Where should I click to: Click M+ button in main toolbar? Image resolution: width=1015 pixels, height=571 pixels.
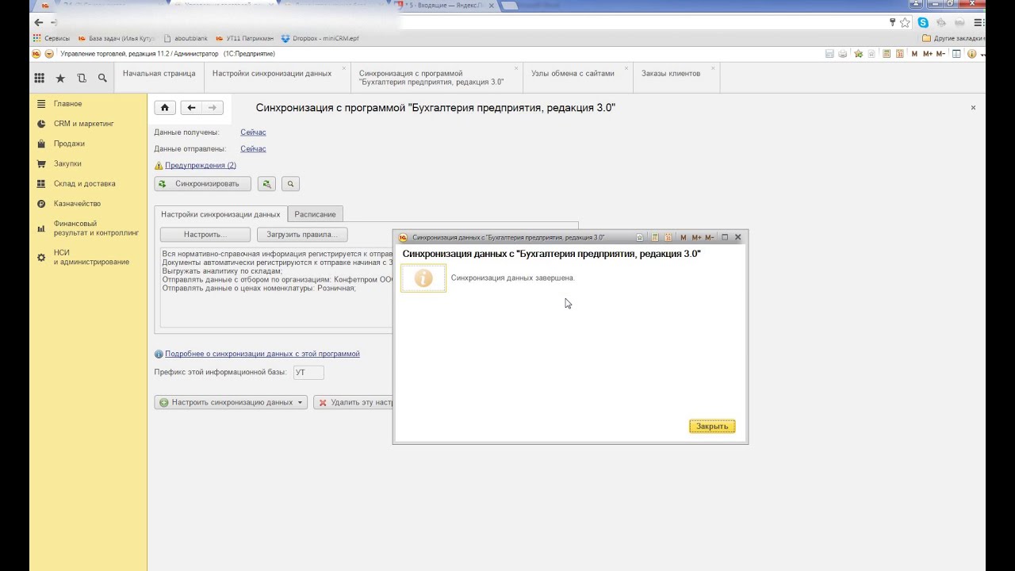coord(928,54)
